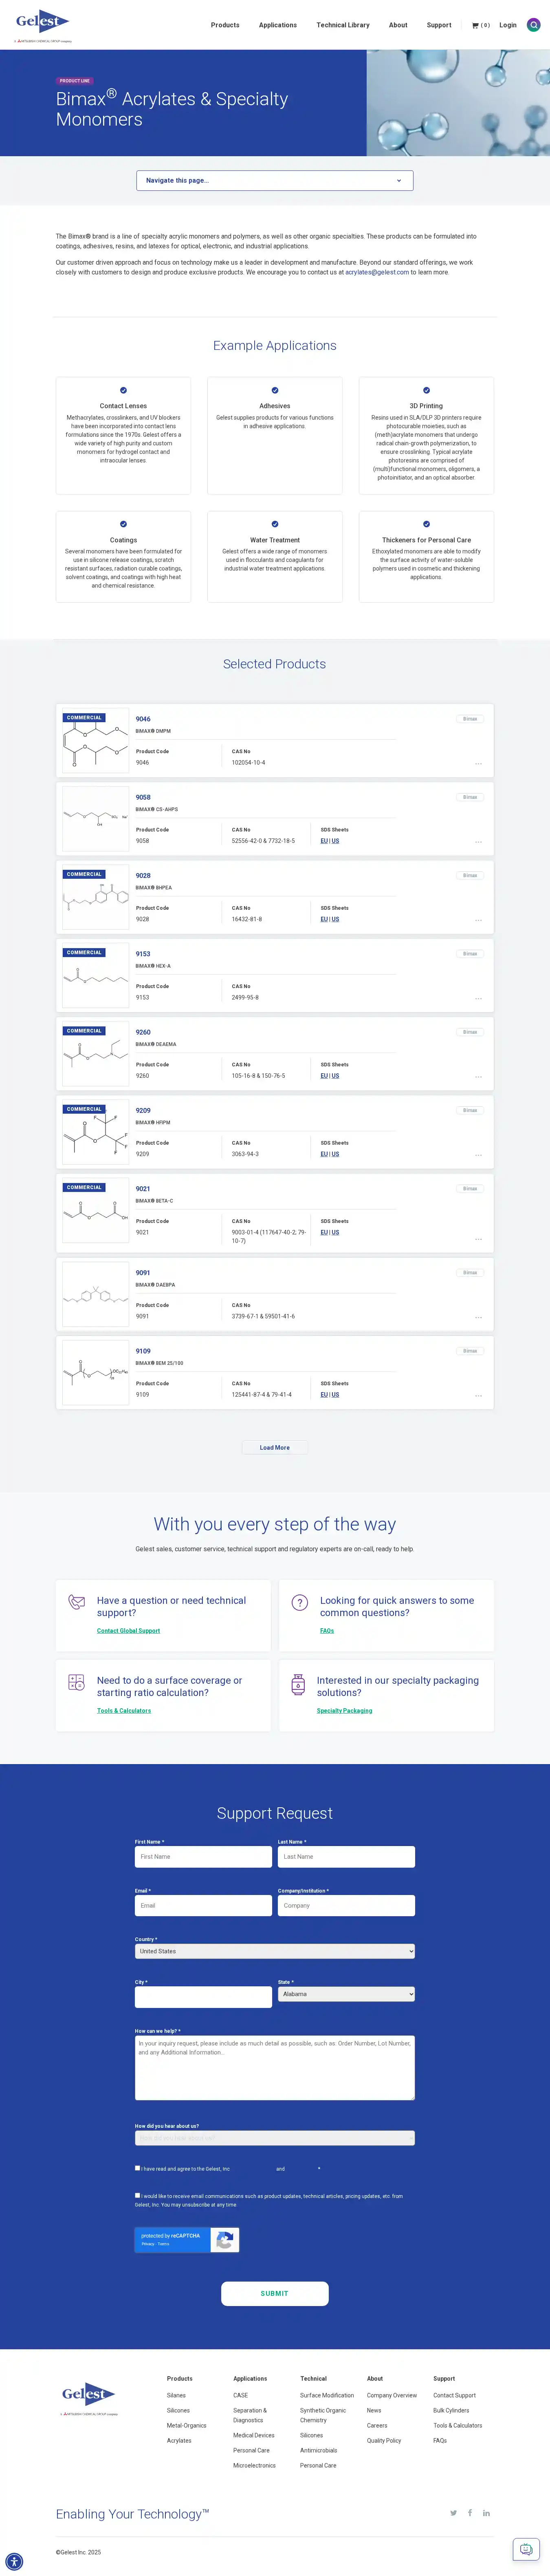Click the Load More button

[275, 1447]
